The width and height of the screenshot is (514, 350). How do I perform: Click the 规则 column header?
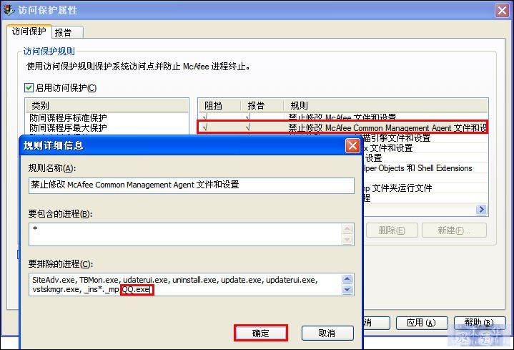pos(385,105)
